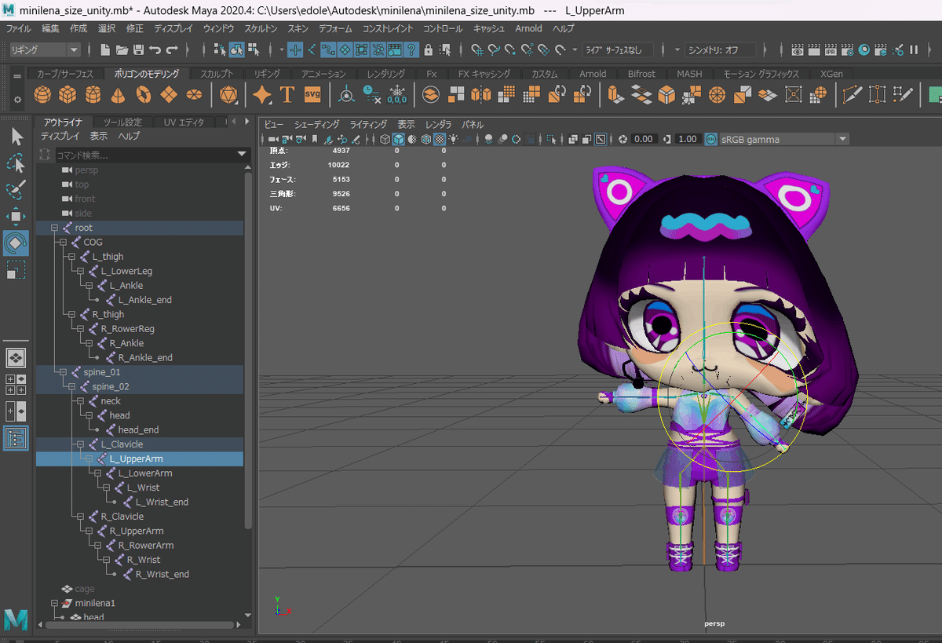Select the Select tool arrow in toolbox

pos(16,137)
